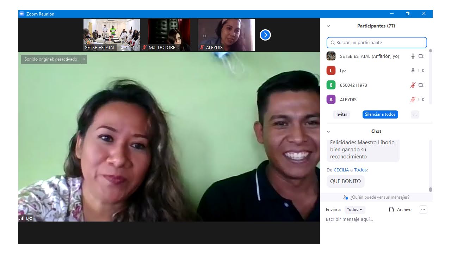
Task: Collapse the Participantes panel chevron
Action: point(328,26)
